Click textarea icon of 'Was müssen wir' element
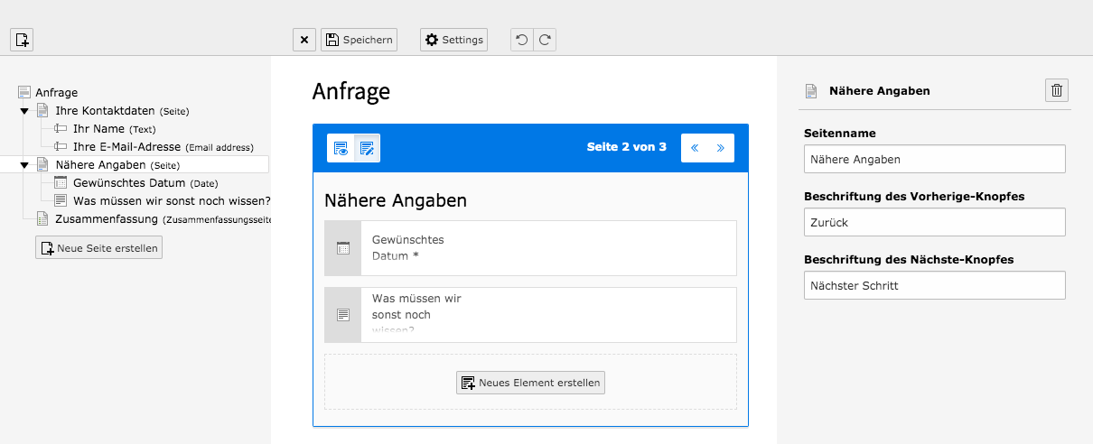 click(342, 315)
